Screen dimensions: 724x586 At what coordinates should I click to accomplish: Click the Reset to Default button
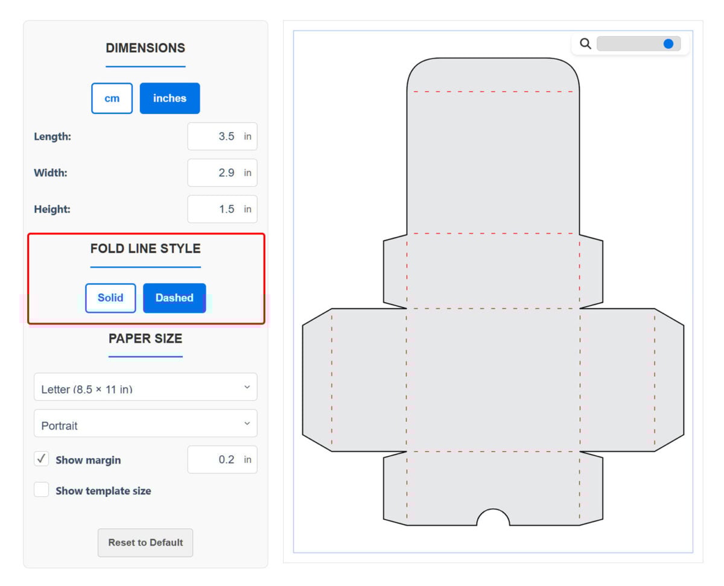point(145,543)
